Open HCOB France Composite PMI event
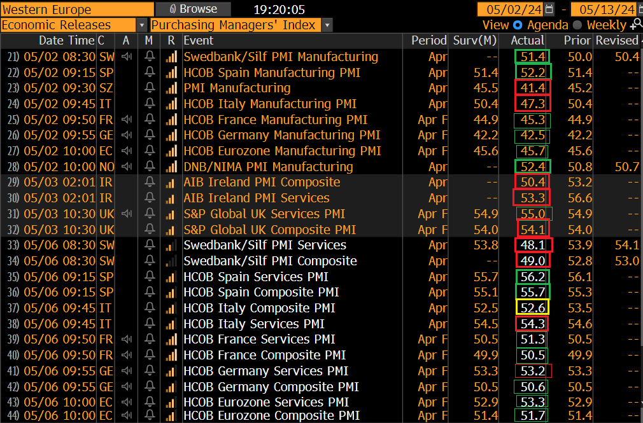 tap(264, 355)
